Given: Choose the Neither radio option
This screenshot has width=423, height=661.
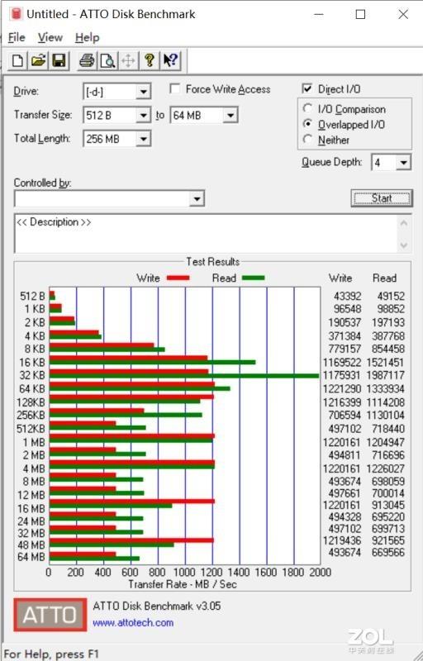Looking at the screenshot, I should click(x=308, y=139).
